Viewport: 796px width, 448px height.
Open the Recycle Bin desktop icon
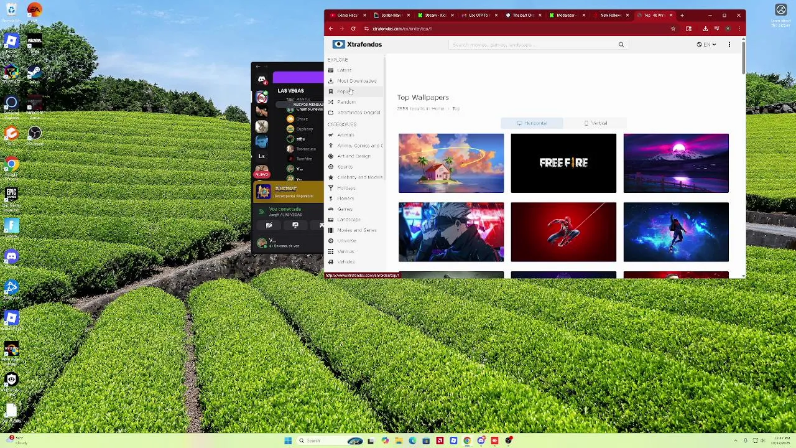coord(11,12)
